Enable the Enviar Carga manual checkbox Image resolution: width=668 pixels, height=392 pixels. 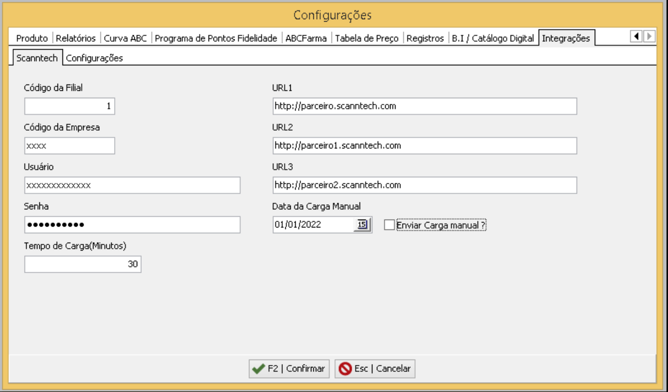390,225
